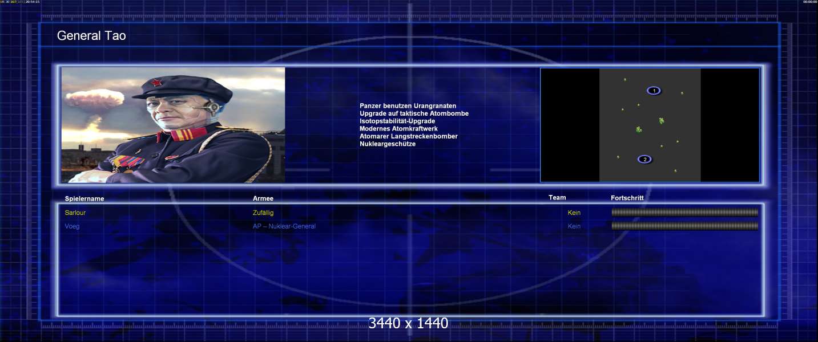Click Voeg's army 'AP – Nuklear-General'
The height and width of the screenshot is (342, 818).
point(284,226)
